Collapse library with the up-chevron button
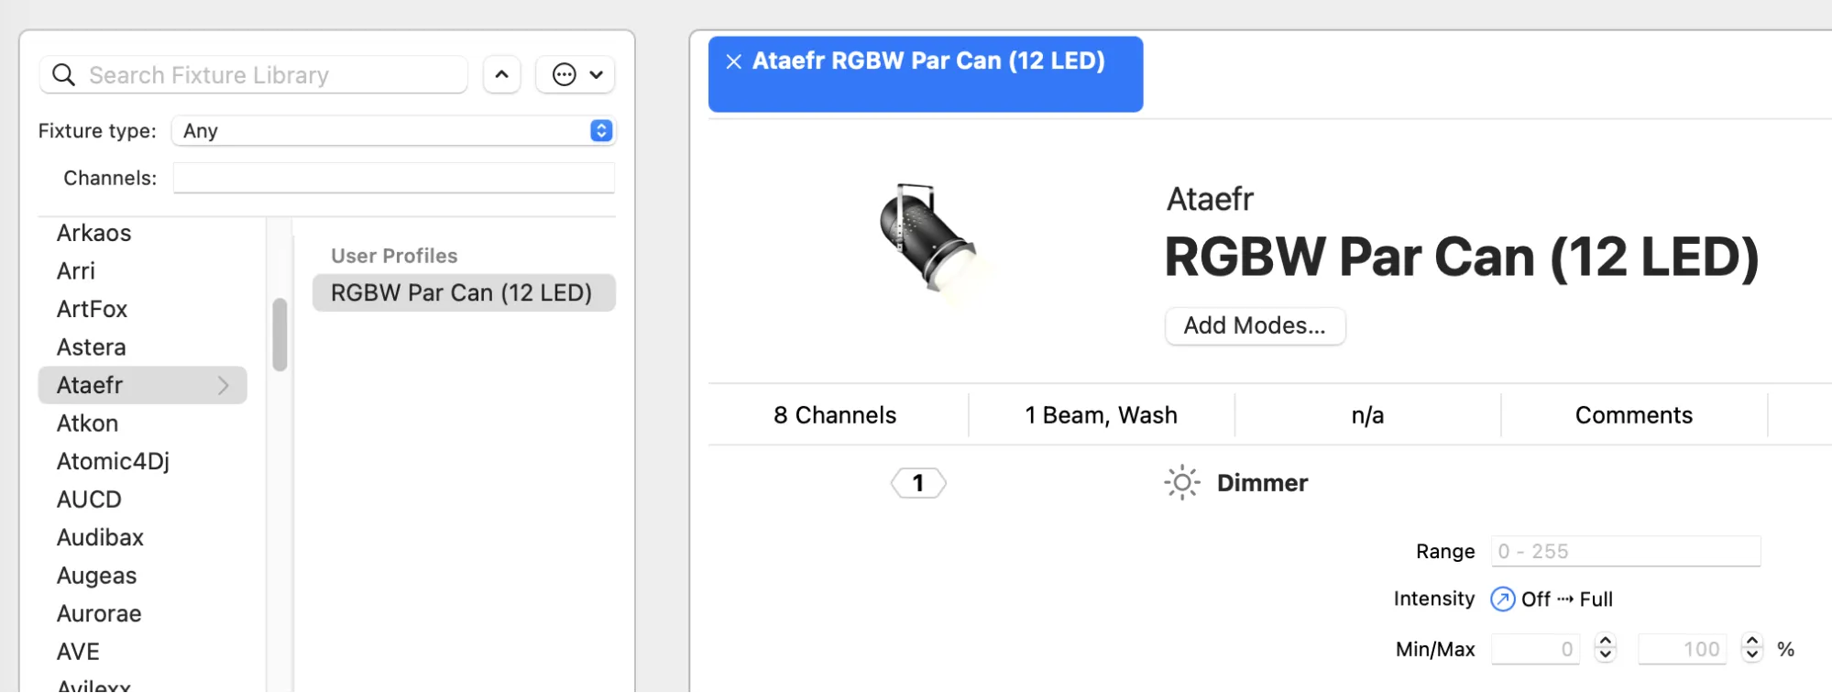Screen dimensions: 1832x693 (501, 75)
